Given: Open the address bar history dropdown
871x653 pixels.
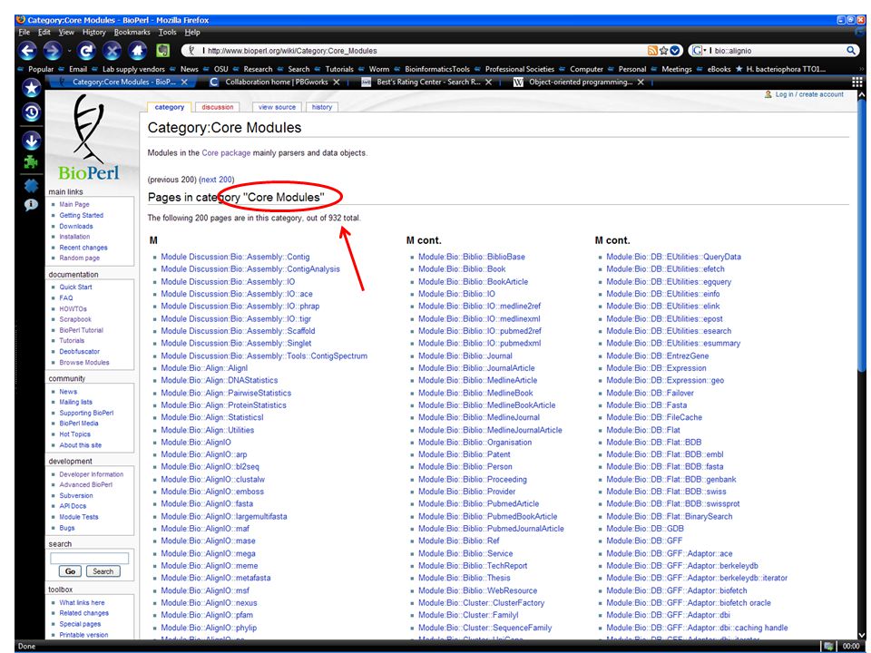Looking at the screenshot, I should point(675,51).
